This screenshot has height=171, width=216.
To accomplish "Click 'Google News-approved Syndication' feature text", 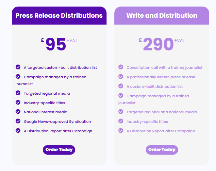I will click(x=57, y=122).
